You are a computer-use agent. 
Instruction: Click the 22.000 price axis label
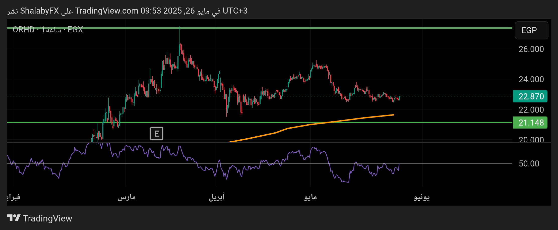[531, 110]
